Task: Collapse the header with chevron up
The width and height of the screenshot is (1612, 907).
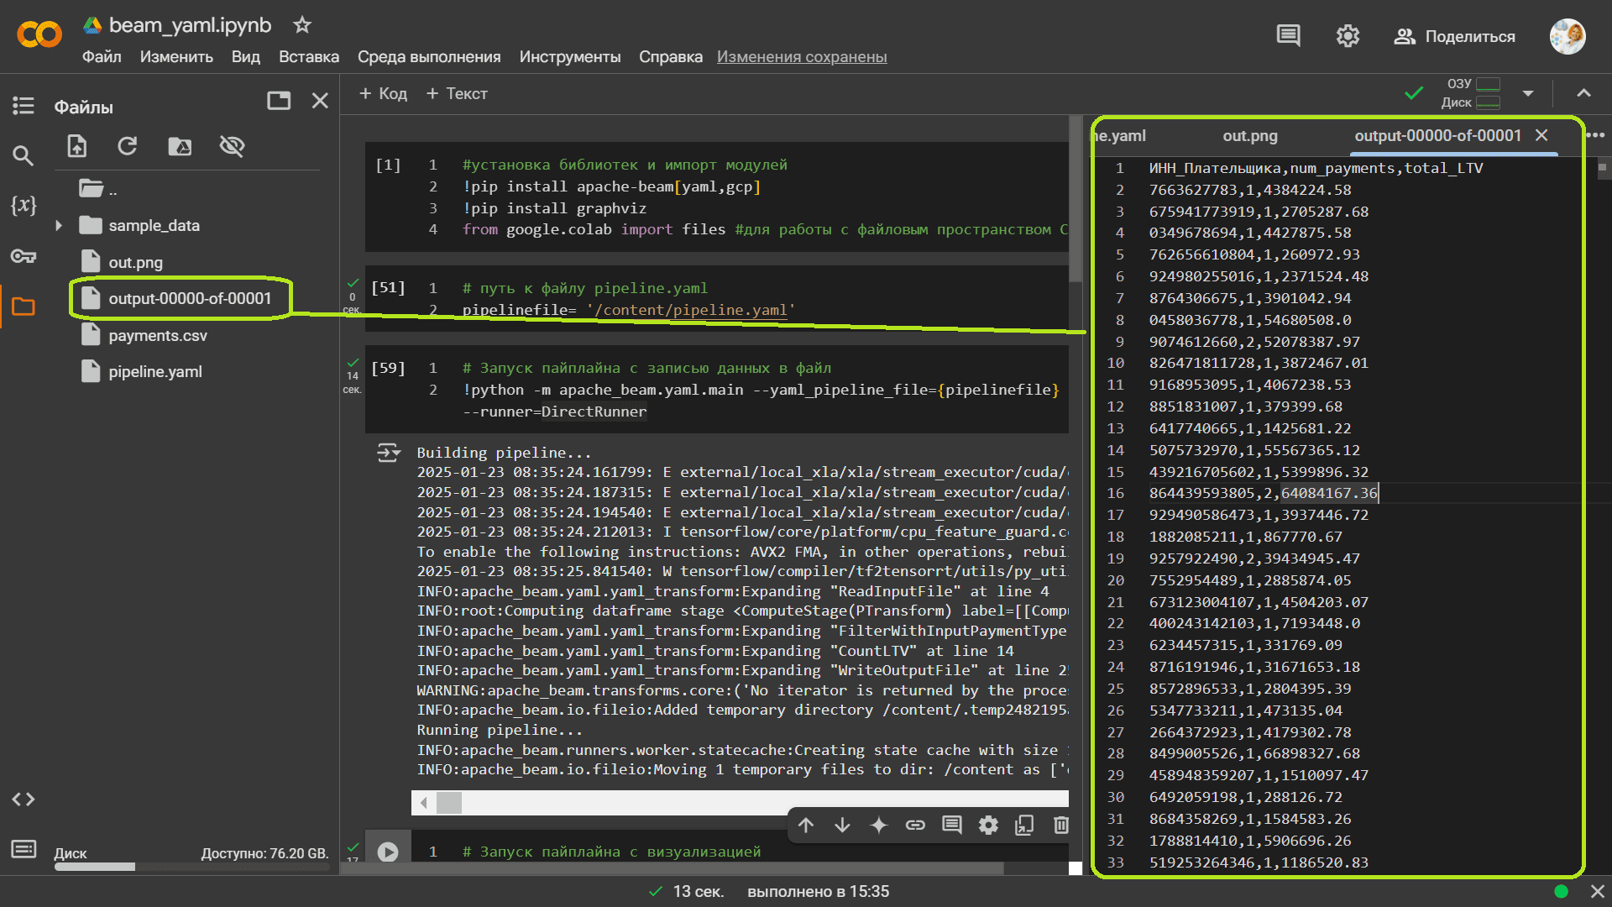Action: (1583, 93)
